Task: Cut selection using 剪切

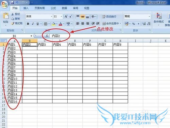Action: point(16,14)
